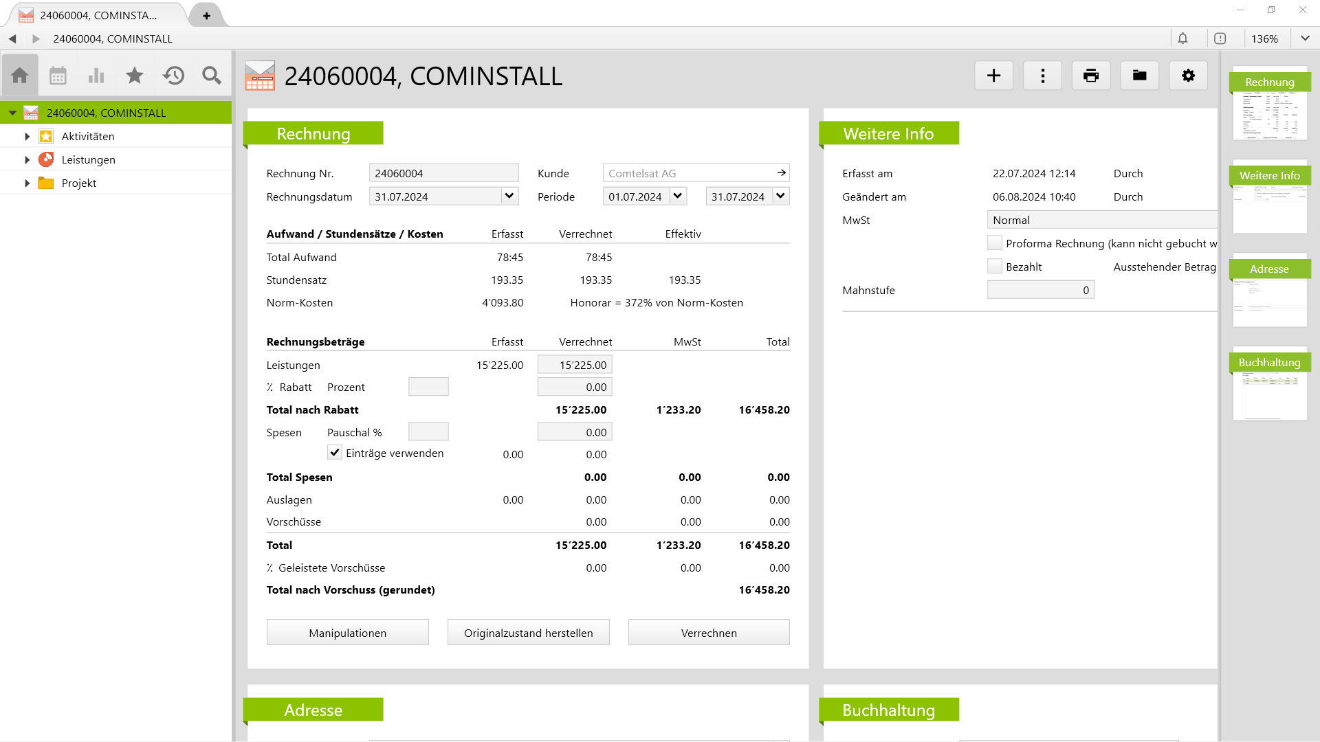Click the home icon in sidebar toolbar
Viewport: 1320px width, 742px height.
point(20,76)
